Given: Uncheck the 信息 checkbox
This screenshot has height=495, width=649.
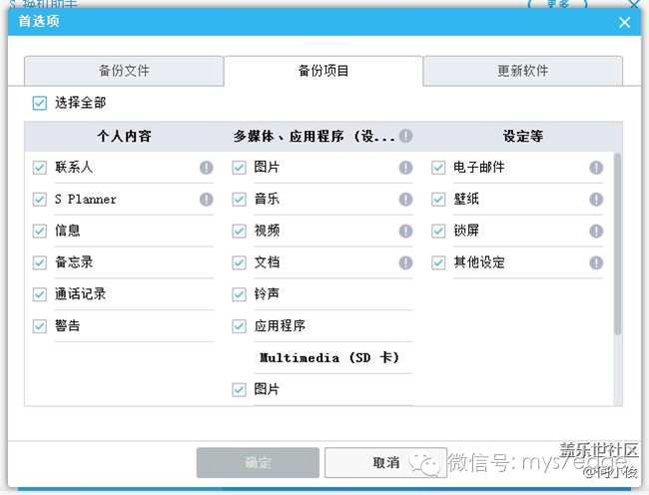Looking at the screenshot, I should tap(40, 231).
